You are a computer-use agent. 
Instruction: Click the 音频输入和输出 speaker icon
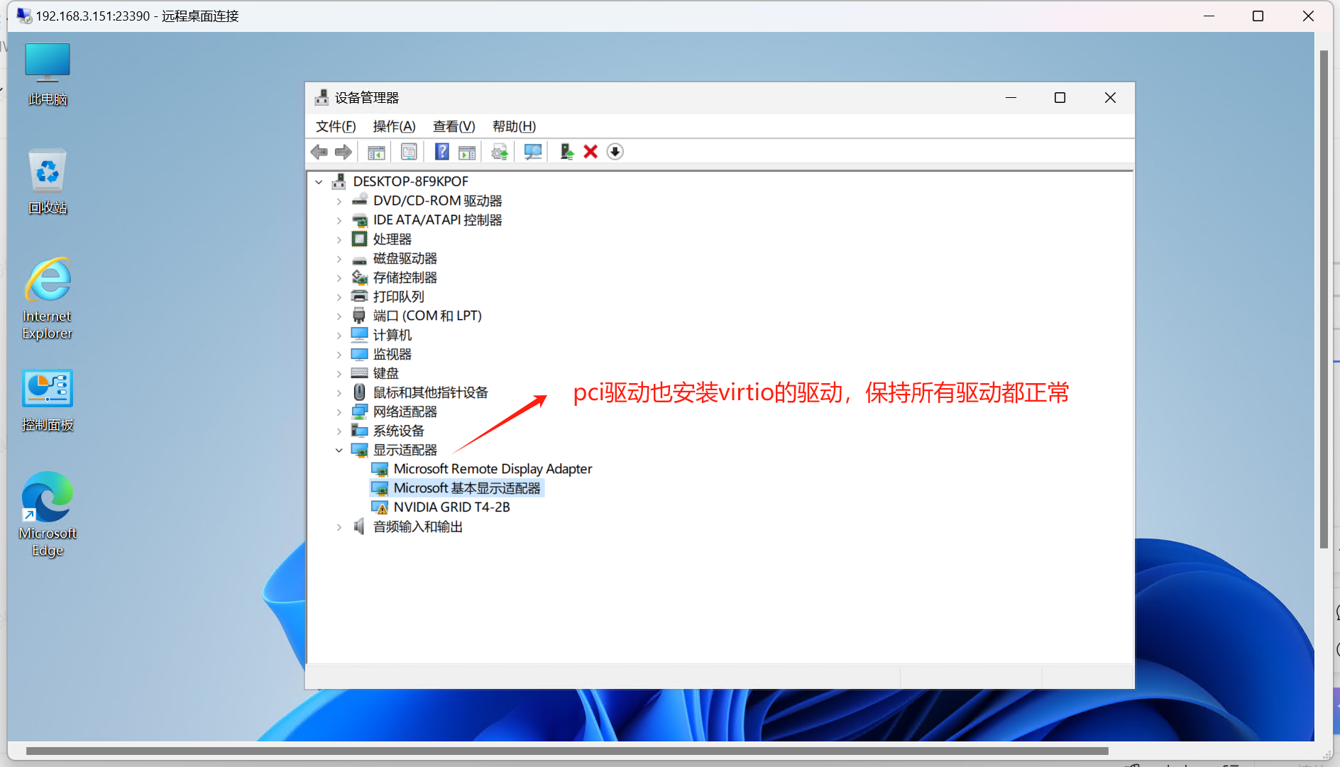(x=360, y=526)
